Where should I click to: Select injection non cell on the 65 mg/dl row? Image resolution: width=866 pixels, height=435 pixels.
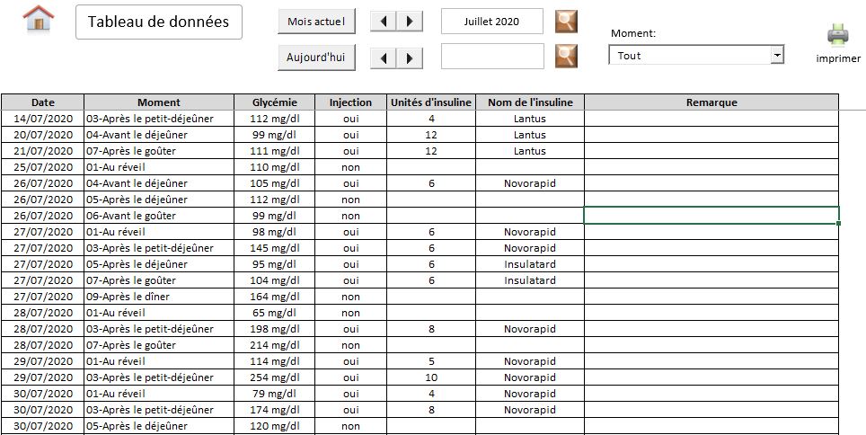[x=350, y=313]
